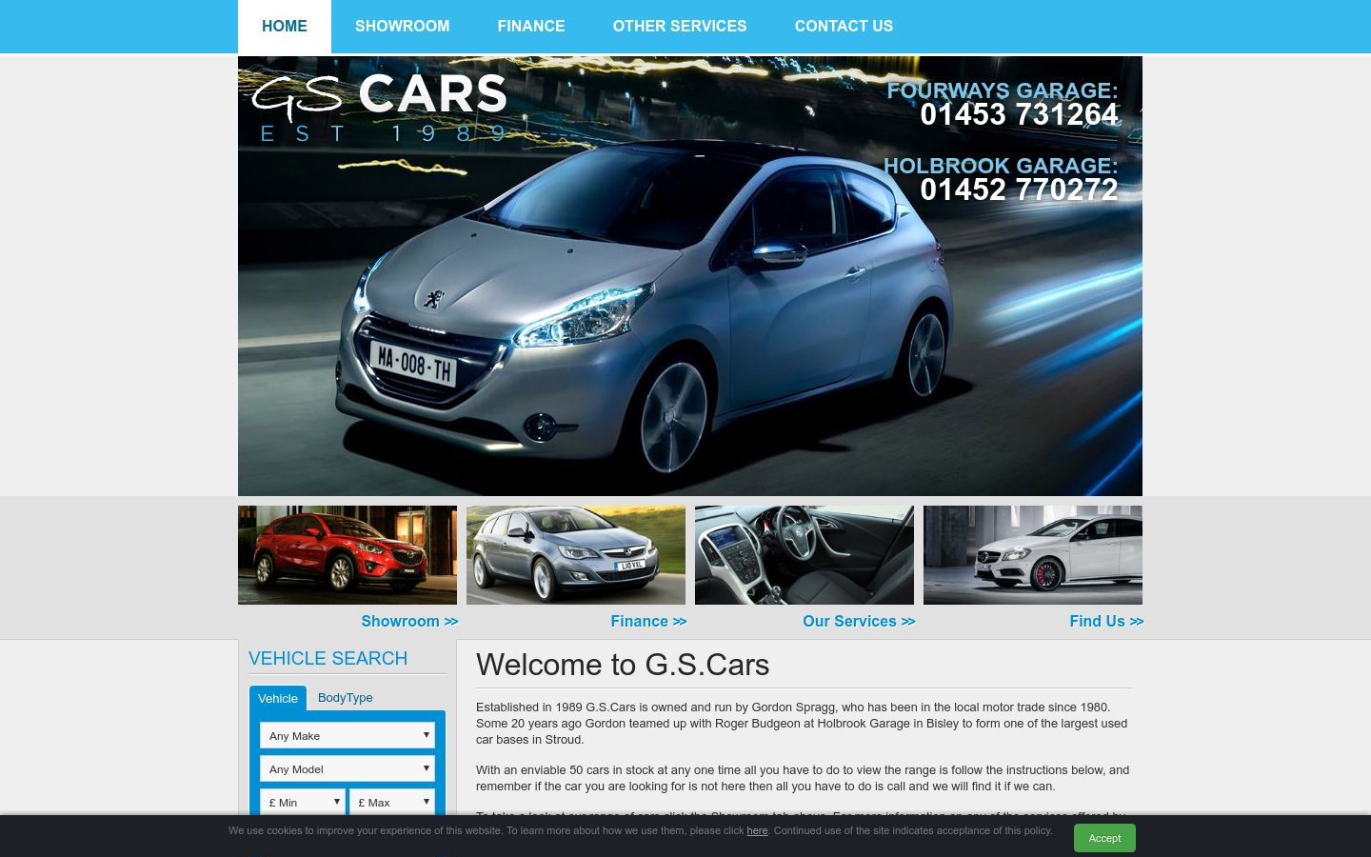Open the HOME menu item
This screenshot has width=1371, height=857.
pyautogui.click(x=285, y=27)
